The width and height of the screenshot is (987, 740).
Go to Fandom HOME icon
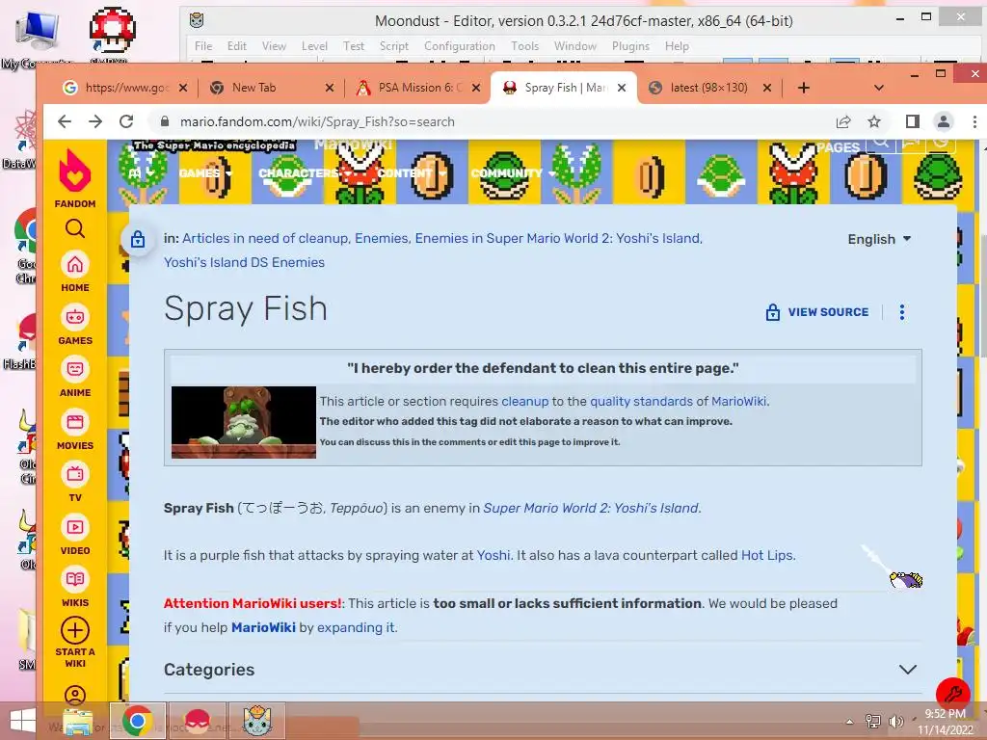tap(75, 264)
